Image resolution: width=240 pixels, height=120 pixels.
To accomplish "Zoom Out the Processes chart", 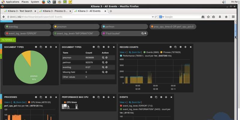I will click(x=19, y=102).
